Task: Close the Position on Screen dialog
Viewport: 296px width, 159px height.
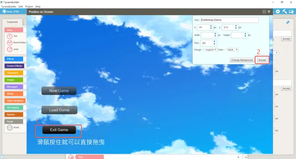Action: [x=269, y=12]
